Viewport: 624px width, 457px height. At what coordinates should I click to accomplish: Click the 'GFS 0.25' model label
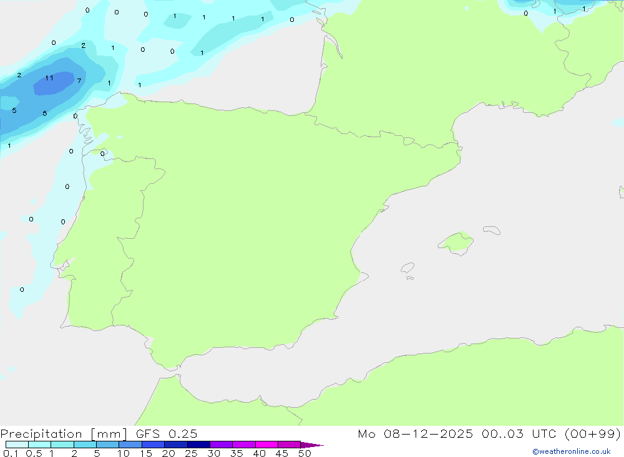[167, 434]
